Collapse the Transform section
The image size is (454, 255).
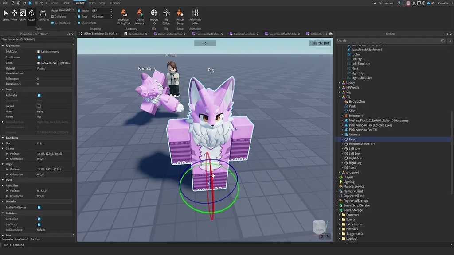click(3, 138)
